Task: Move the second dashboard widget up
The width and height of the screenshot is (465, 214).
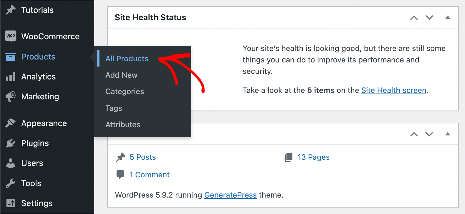Action: 414,134
